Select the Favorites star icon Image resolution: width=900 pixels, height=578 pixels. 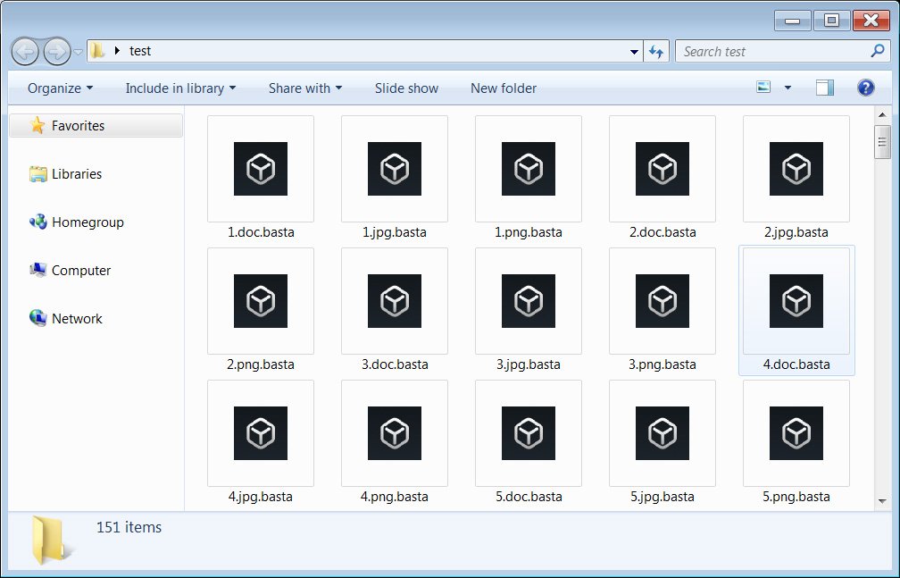click(x=37, y=125)
